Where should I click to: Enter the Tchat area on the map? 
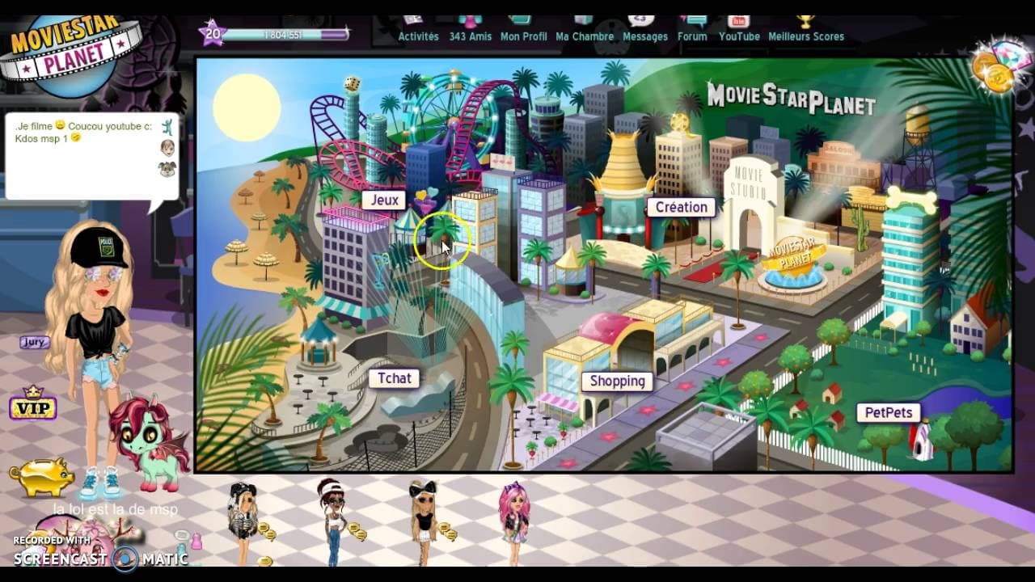pos(395,377)
